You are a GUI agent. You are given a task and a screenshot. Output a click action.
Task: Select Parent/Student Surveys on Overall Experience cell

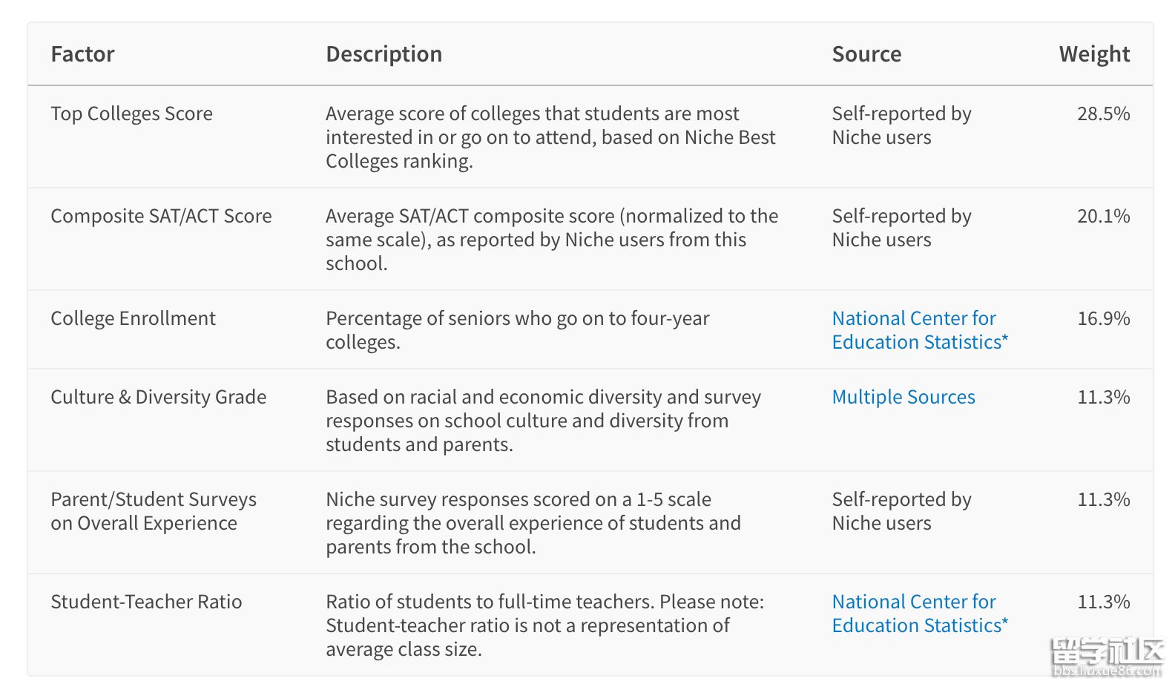click(x=154, y=511)
